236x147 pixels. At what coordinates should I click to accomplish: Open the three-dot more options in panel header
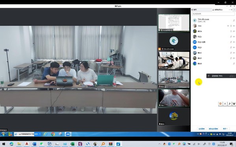point(230,10)
